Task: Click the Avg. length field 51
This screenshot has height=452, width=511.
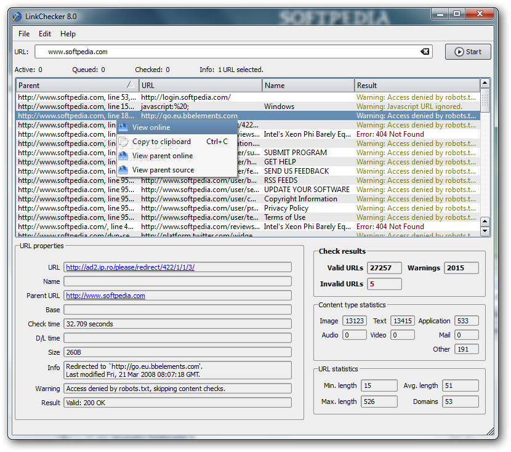Action: click(x=461, y=385)
